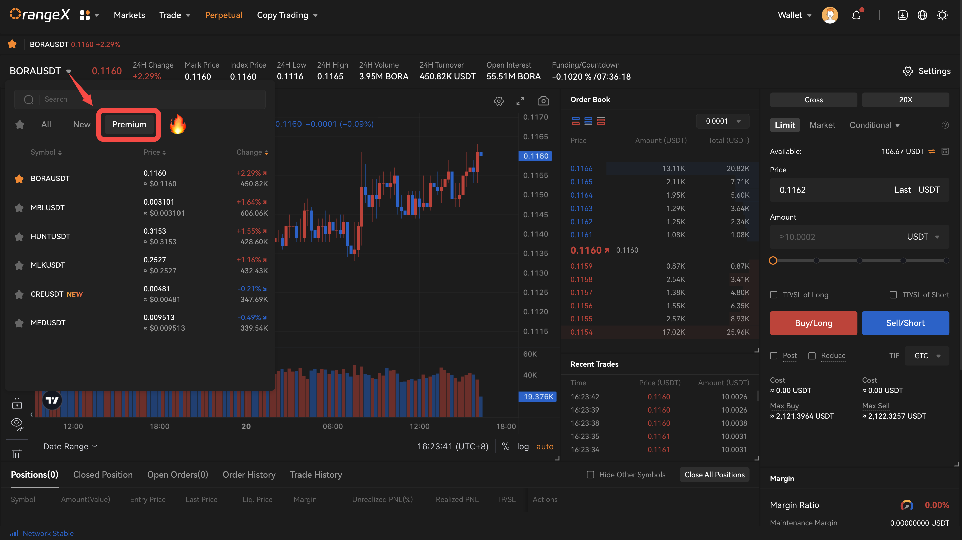This screenshot has width=962, height=540.
Task: Show bids-only order book view icon
Action: [588, 121]
